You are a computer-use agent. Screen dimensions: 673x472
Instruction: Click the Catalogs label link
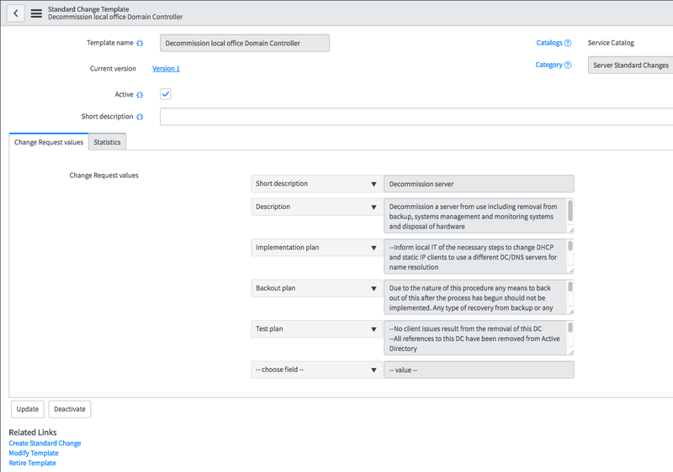[x=549, y=43]
